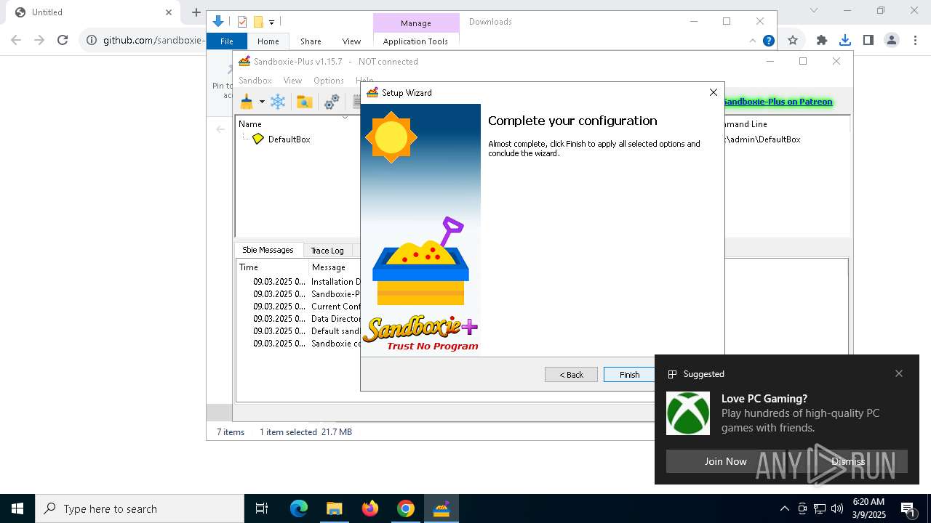Close the Suggested notification with the X
This screenshot has height=523, width=931.
tap(899, 373)
